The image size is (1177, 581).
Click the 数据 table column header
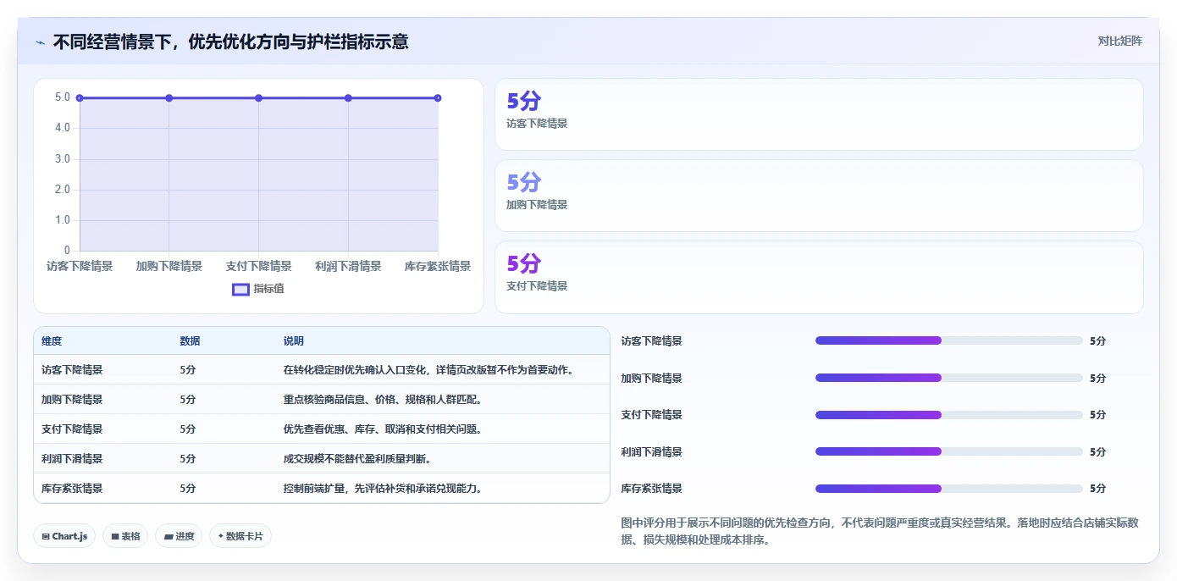point(190,341)
